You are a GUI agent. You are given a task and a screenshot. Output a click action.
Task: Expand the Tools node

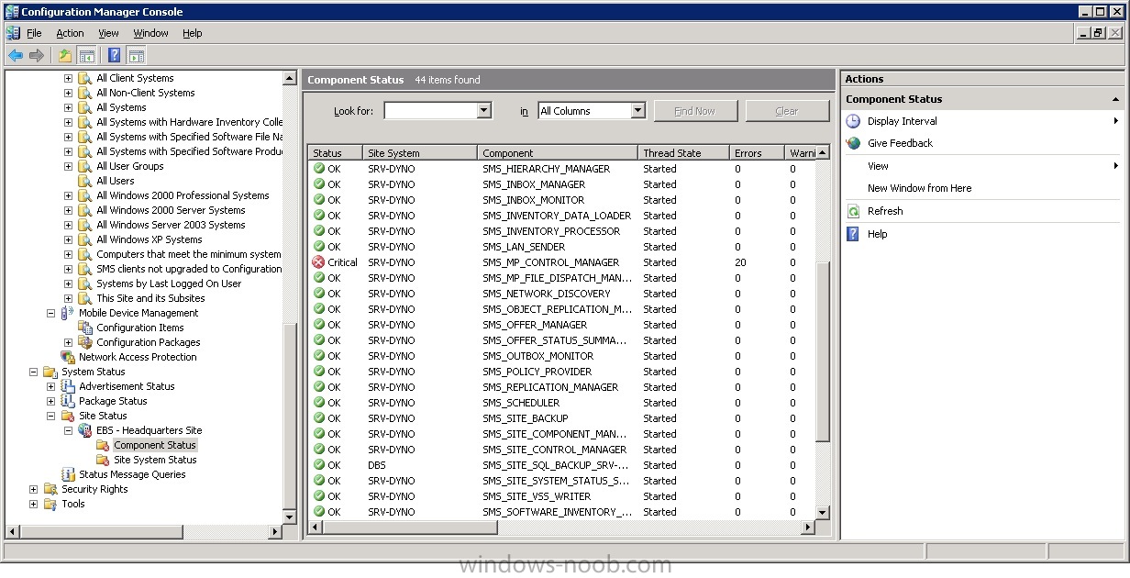[x=34, y=504]
